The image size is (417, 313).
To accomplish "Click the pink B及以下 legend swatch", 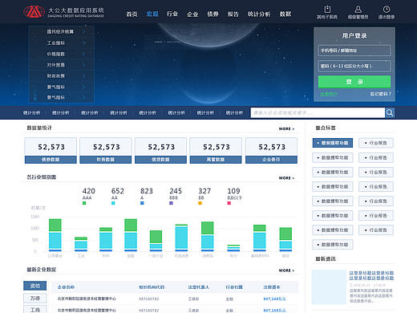I will click(x=229, y=203).
